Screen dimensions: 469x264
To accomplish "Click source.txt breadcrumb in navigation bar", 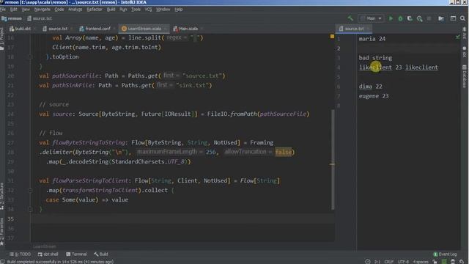I will coord(40,18).
